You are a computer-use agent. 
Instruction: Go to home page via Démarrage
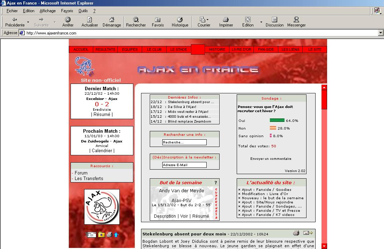coord(112,22)
